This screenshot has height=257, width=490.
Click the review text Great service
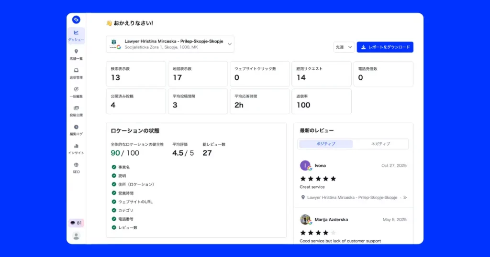[x=312, y=187]
